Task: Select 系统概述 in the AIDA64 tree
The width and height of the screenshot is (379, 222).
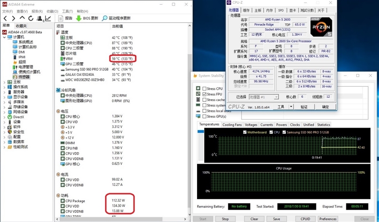Action: (23, 42)
